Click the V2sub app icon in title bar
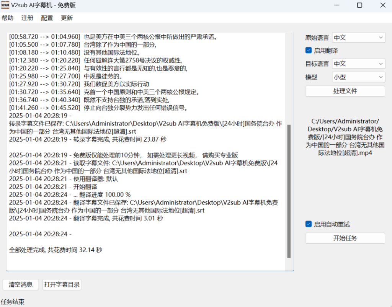Viewport: 392px width, 307px height. coord(6,6)
